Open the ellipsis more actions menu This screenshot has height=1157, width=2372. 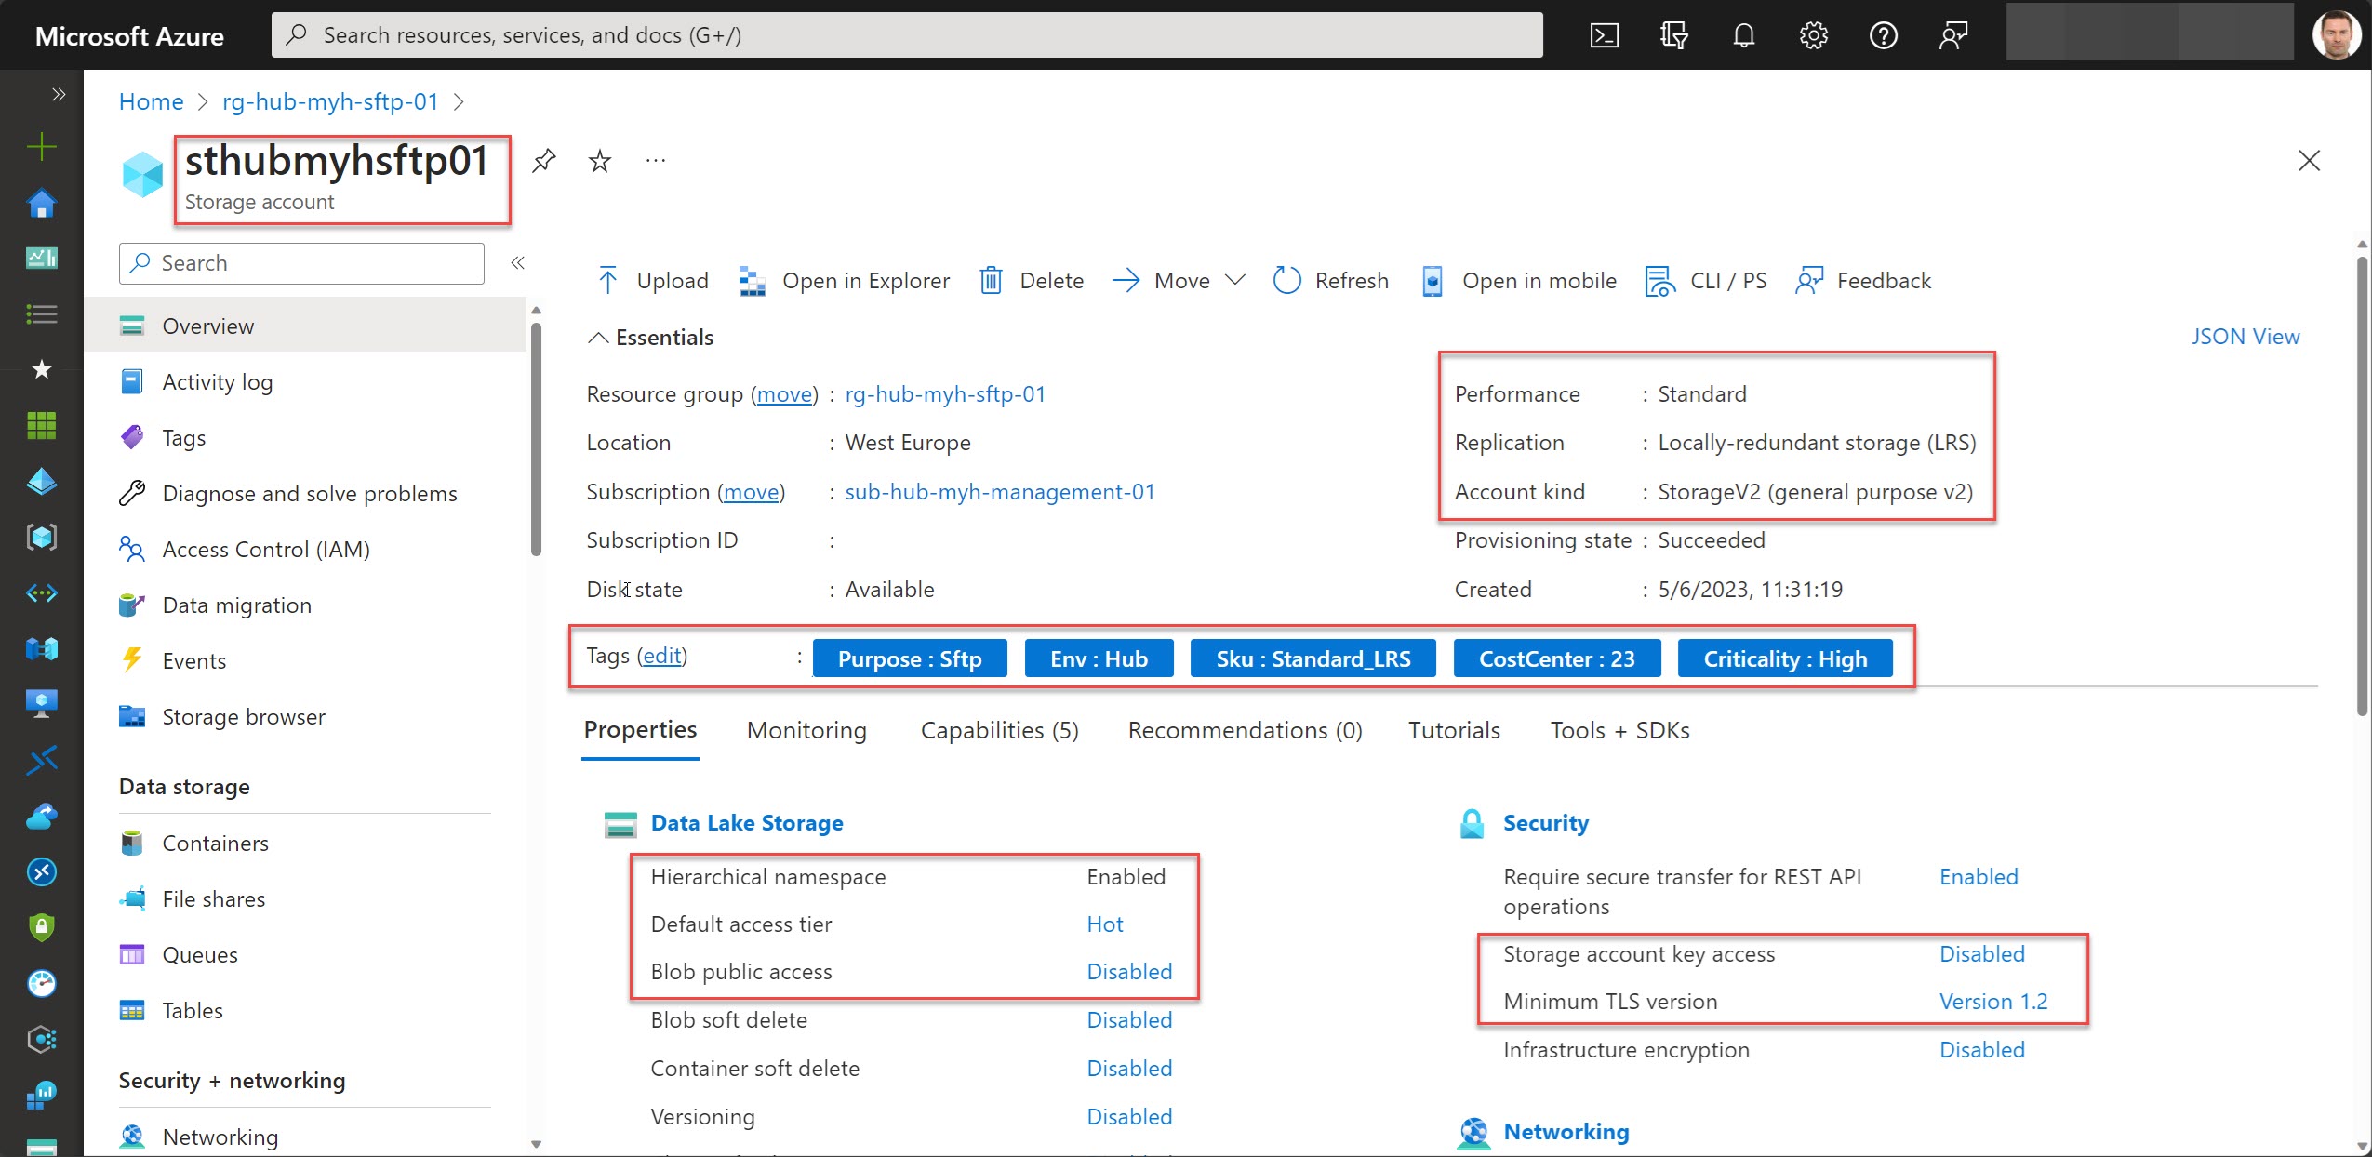pos(656,161)
